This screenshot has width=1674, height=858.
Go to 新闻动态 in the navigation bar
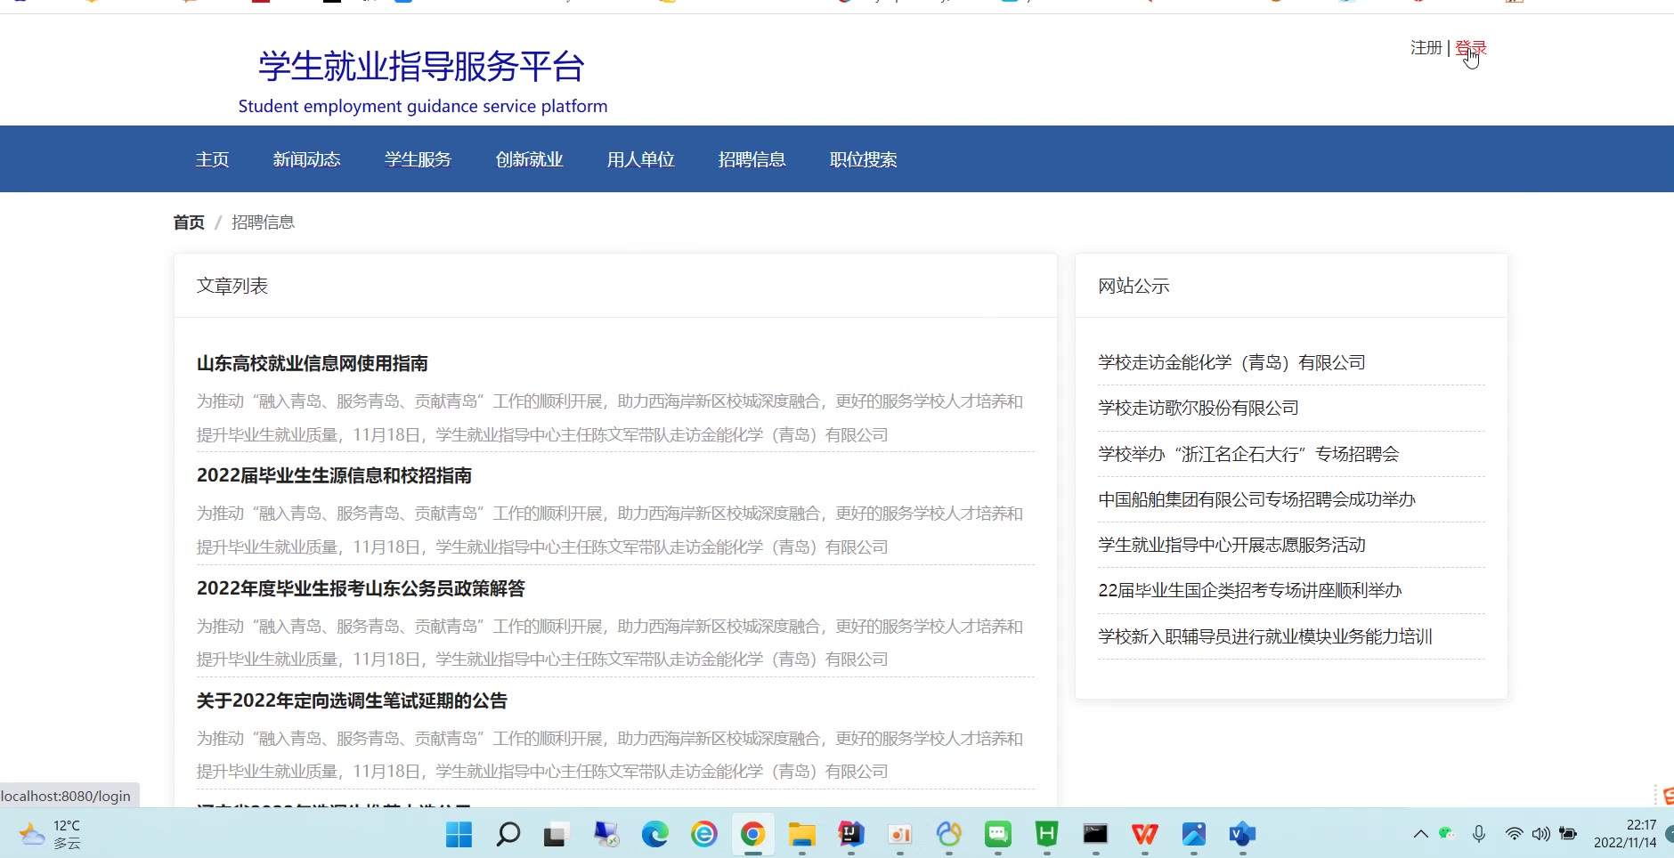tap(306, 159)
